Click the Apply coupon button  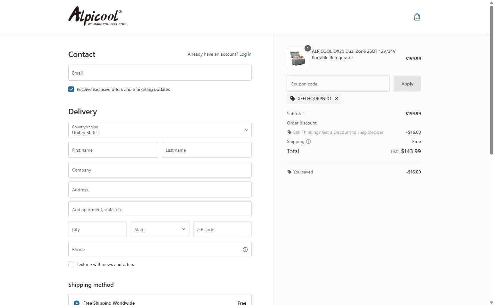click(407, 84)
